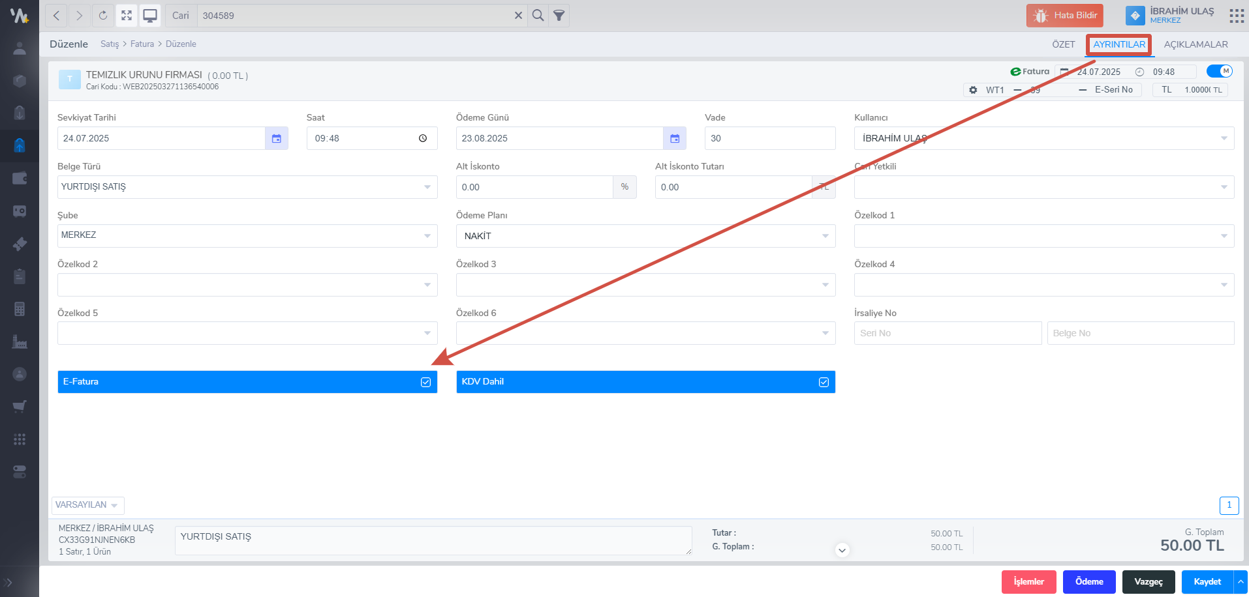
Task: Click the search magnifier icon
Action: coord(538,16)
